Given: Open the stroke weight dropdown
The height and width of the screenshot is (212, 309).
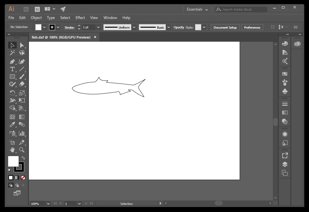Looking at the screenshot, I should point(98,27).
